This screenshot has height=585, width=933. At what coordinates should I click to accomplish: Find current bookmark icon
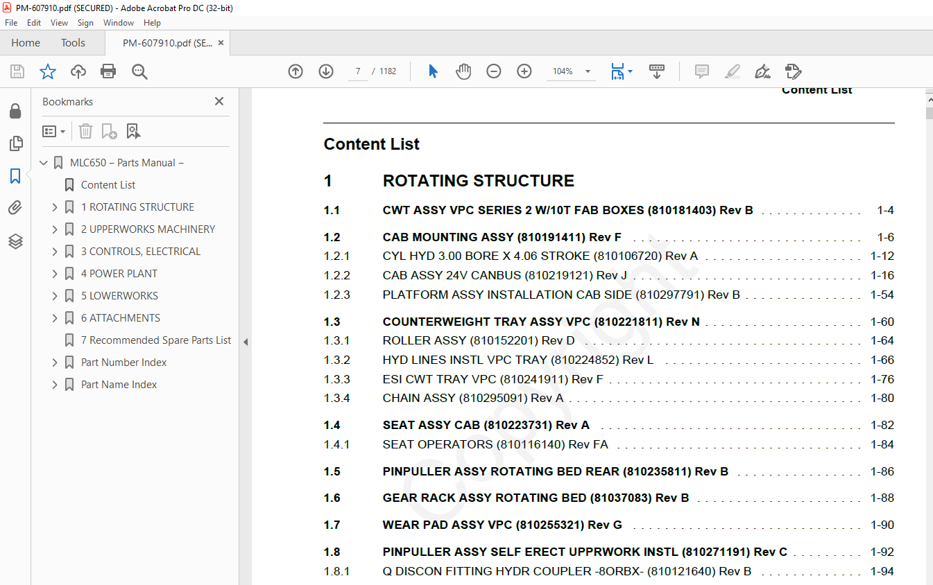tap(133, 131)
